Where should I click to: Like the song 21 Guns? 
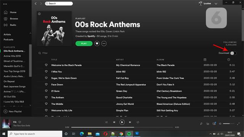46,91
